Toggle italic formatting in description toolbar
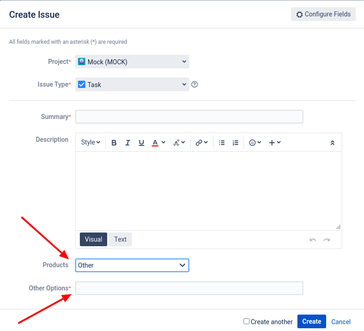The width and height of the screenshot is (364, 331). pyautogui.click(x=127, y=143)
